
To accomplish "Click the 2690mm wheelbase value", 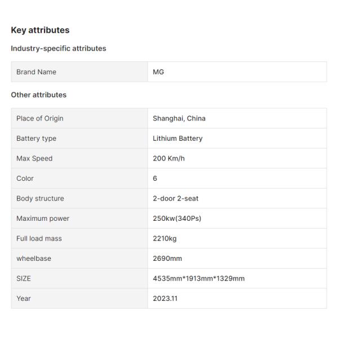I will 167,259.
